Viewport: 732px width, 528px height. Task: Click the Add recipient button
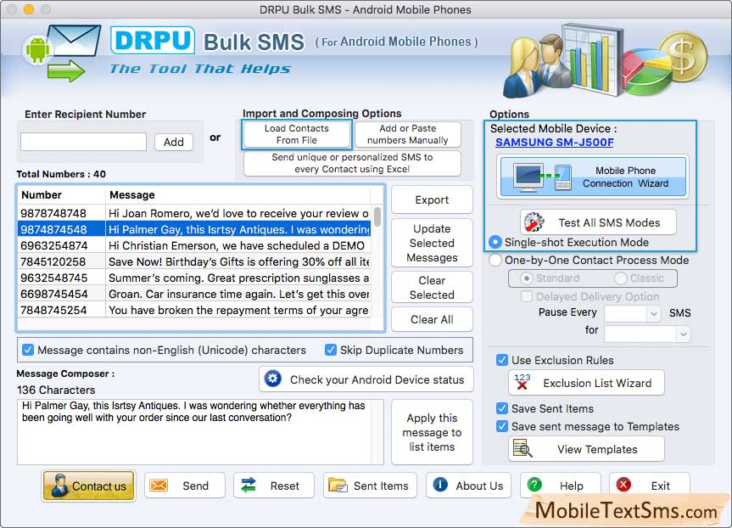click(x=174, y=142)
